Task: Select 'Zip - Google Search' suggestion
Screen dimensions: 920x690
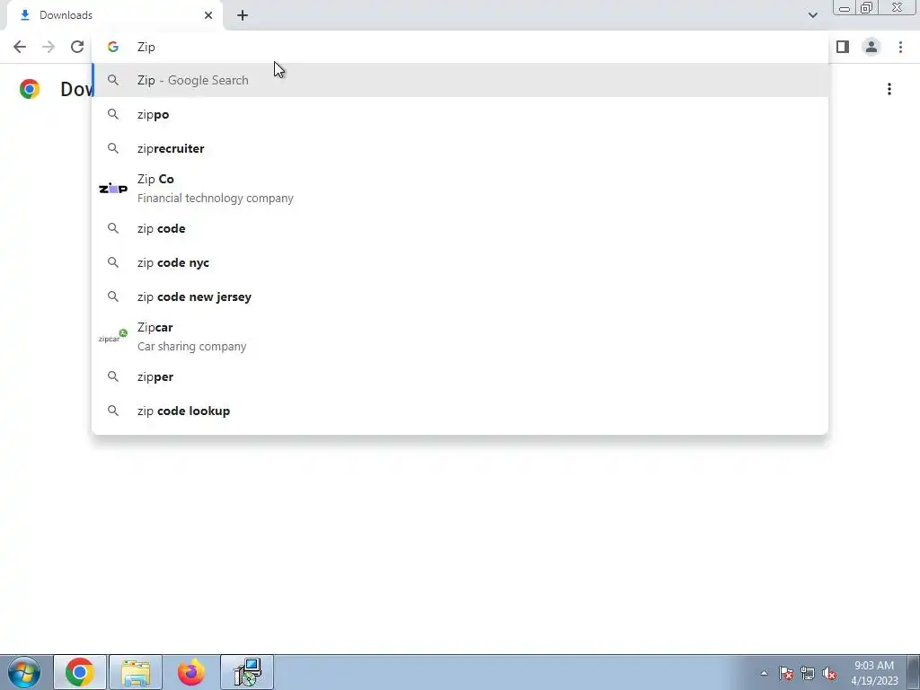Action: click(460, 80)
